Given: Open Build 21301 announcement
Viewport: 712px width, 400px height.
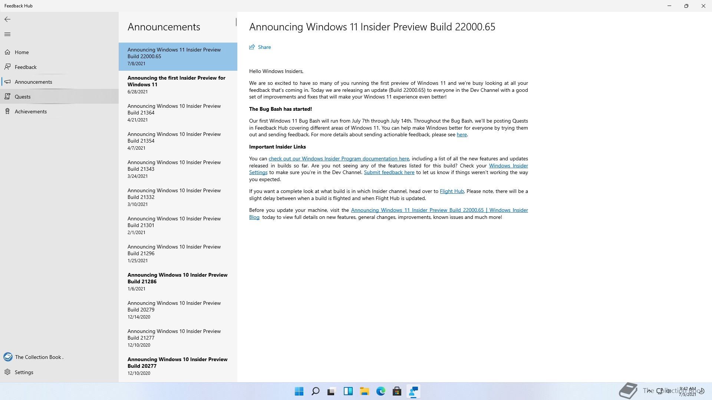Looking at the screenshot, I should pos(178,226).
